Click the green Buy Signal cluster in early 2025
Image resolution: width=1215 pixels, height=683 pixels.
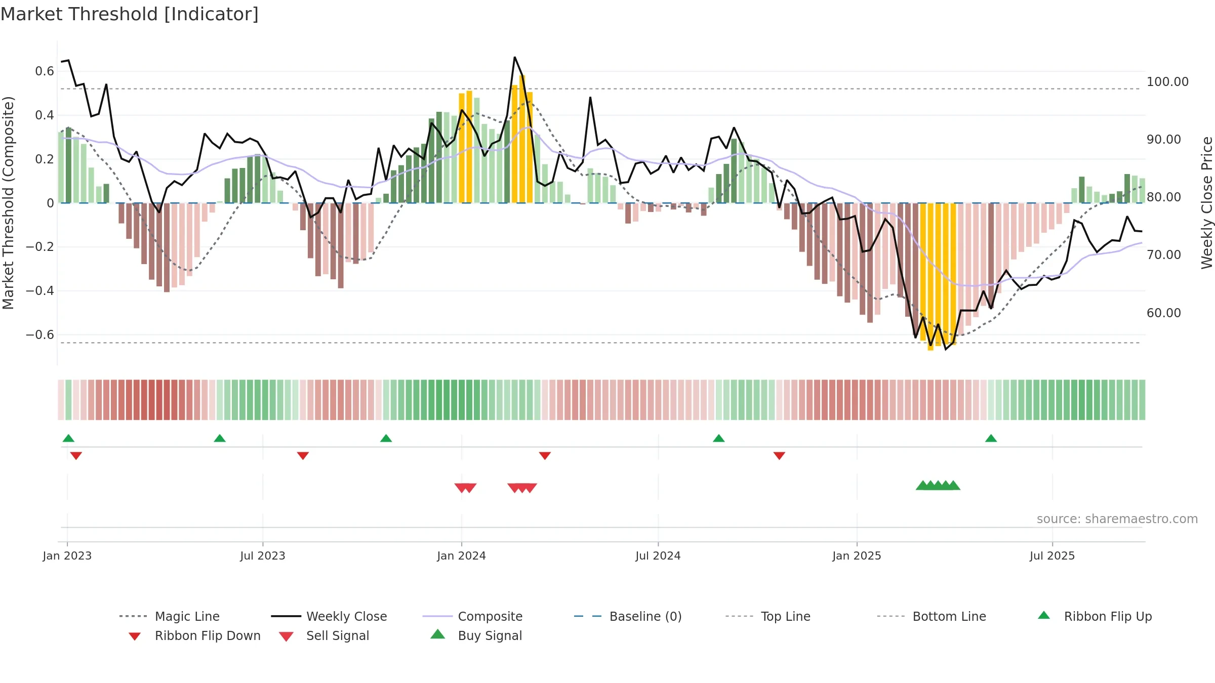click(x=938, y=485)
